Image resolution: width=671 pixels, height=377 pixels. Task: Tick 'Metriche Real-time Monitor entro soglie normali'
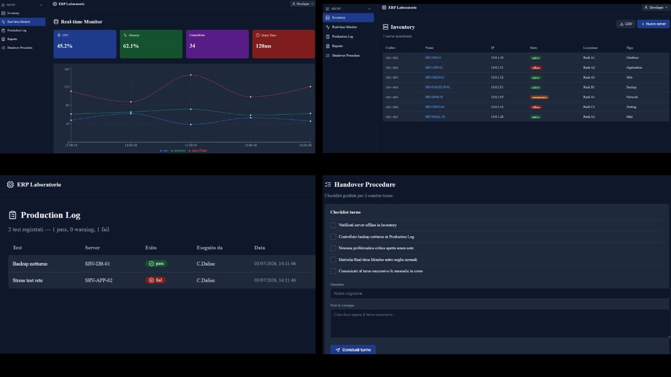tap(333, 260)
